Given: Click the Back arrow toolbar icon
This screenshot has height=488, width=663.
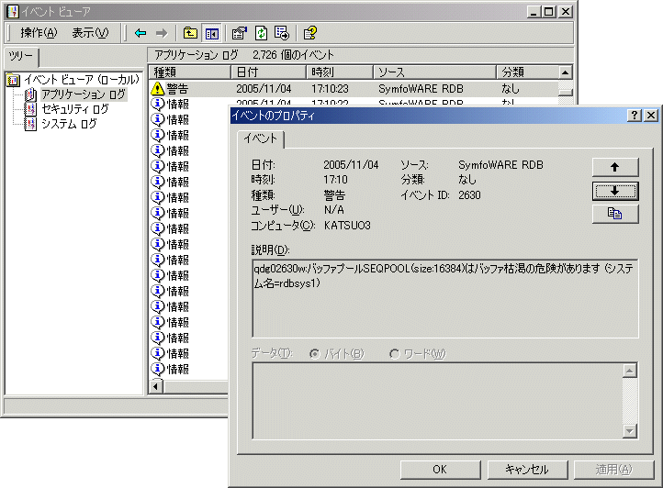Looking at the screenshot, I should coord(140,33).
